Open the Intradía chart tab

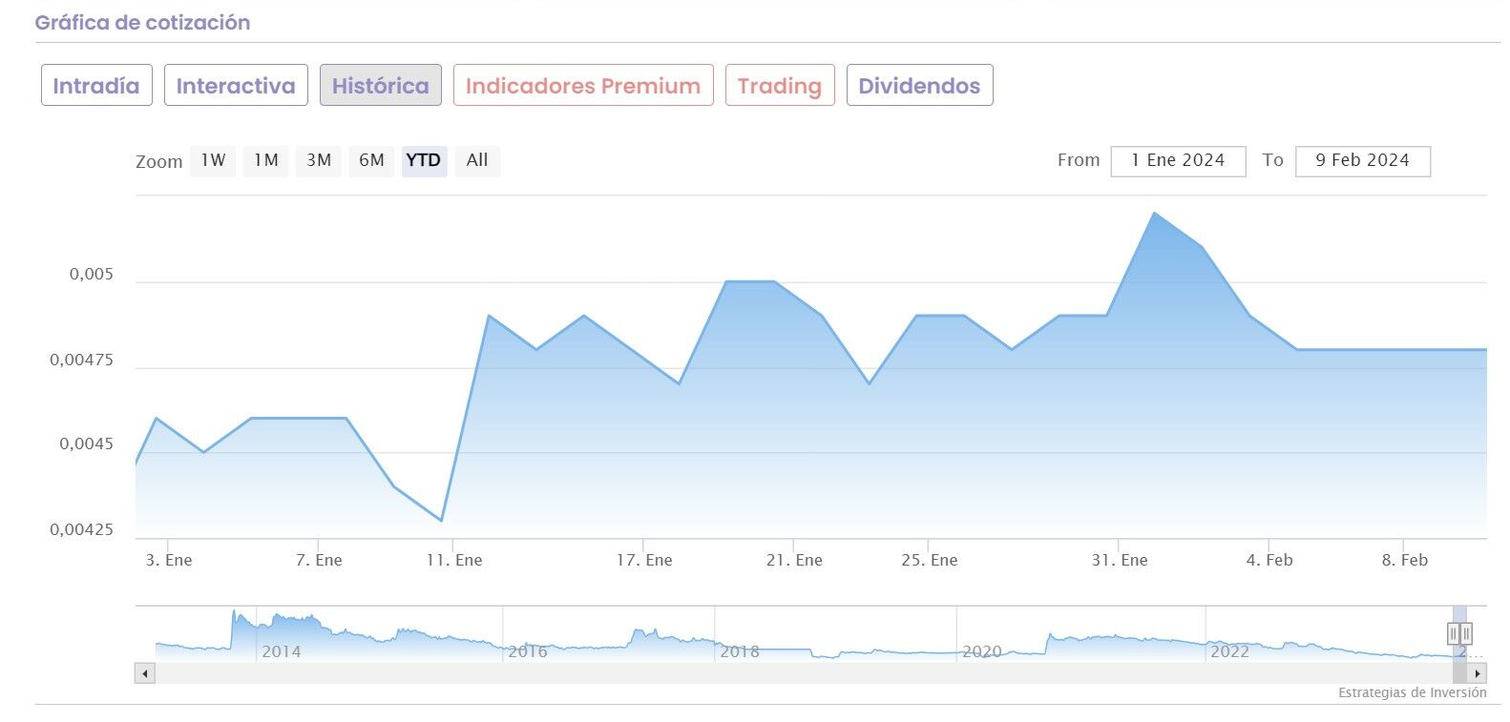[96, 86]
